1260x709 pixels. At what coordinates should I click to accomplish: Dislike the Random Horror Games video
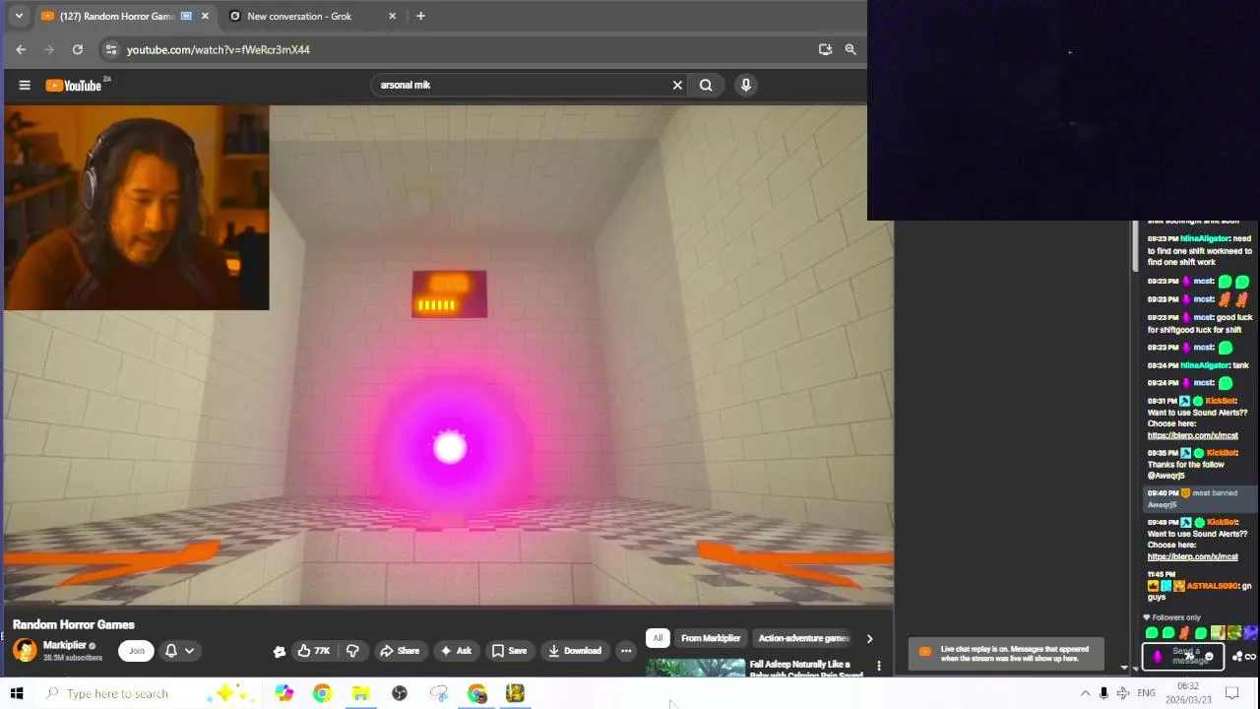click(x=352, y=651)
